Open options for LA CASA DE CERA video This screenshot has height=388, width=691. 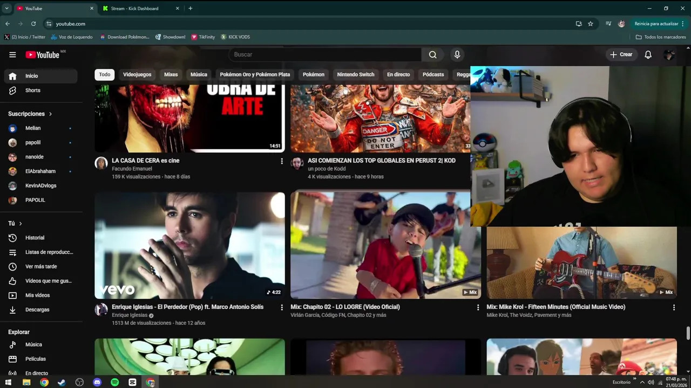pyautogui.click(x=281, y=161)
